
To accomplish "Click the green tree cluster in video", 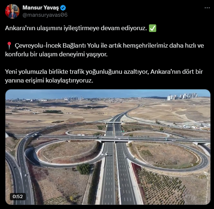I will [84, 169].
